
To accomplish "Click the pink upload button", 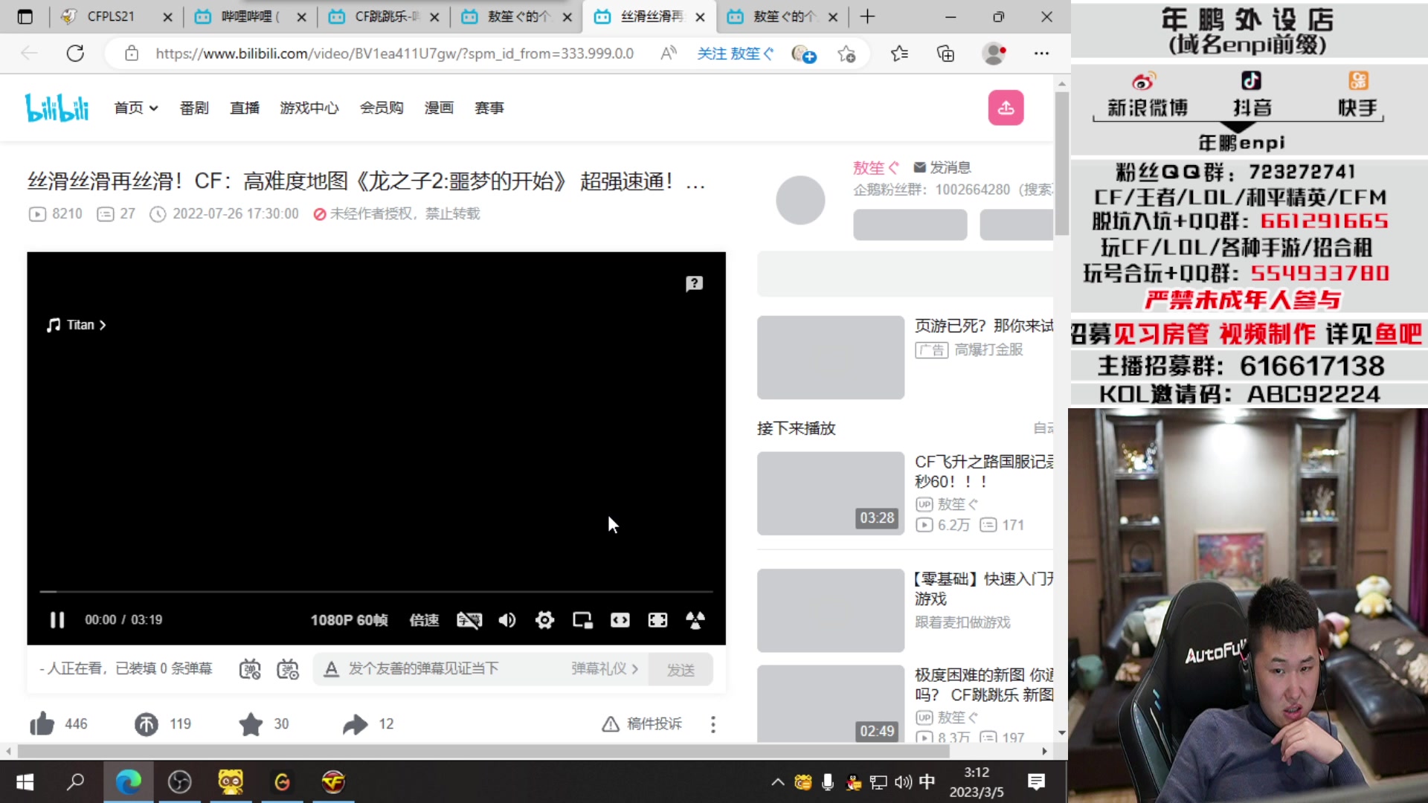I will tap(1006, 108).
